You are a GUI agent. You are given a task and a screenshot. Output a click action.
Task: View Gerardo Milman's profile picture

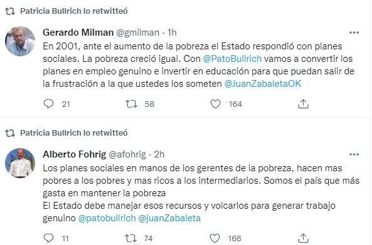(20, 41)
